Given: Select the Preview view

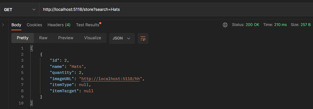Looking at the screenshot, I should 66,38.
